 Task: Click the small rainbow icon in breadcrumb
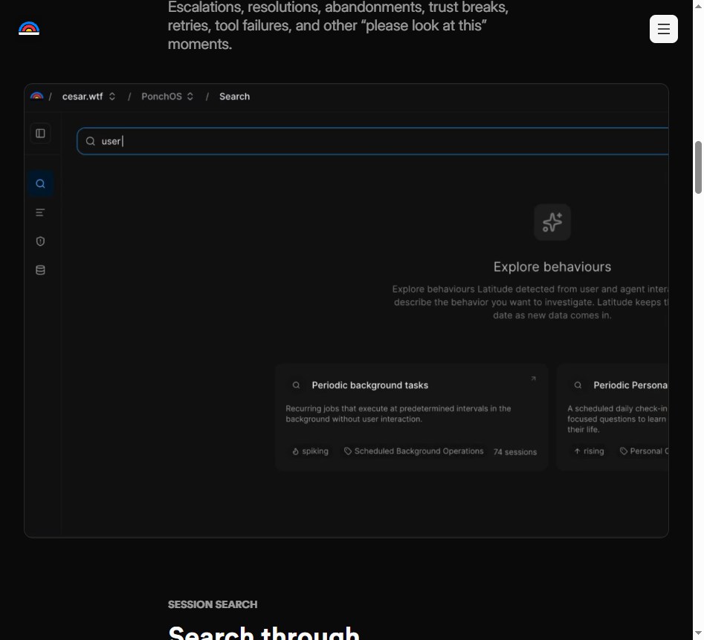click(37, 97)
